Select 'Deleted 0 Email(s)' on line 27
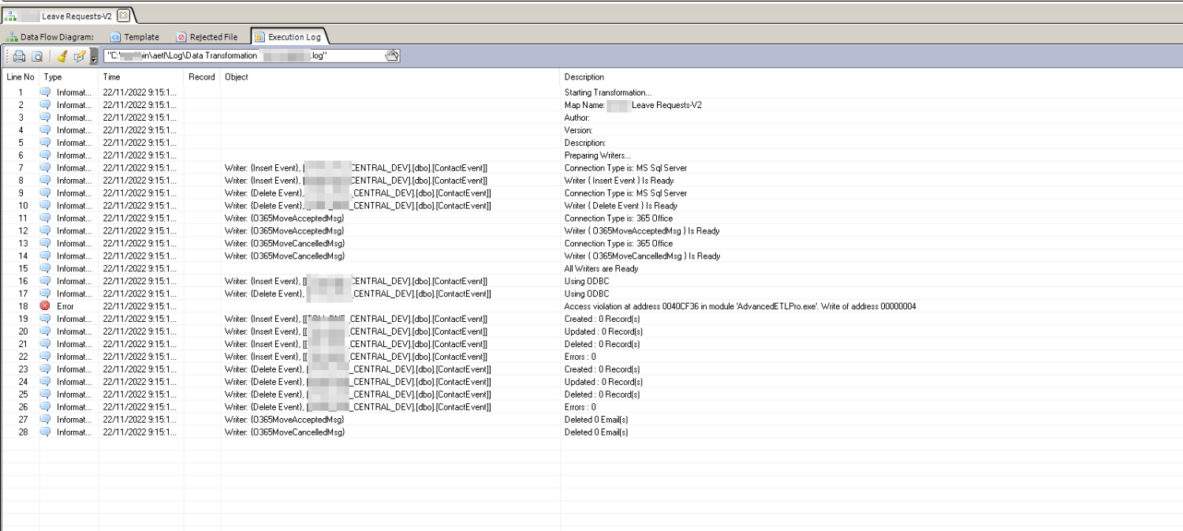This screenshot has width=1183, height=531. point(596,420)
